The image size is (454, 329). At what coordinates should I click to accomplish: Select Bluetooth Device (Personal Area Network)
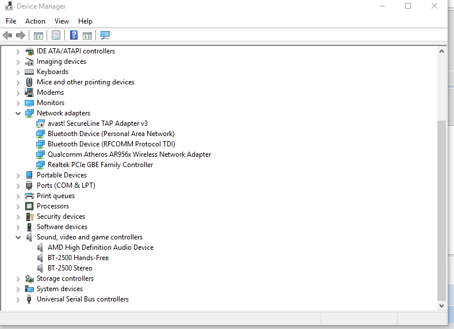click(111, 134)
